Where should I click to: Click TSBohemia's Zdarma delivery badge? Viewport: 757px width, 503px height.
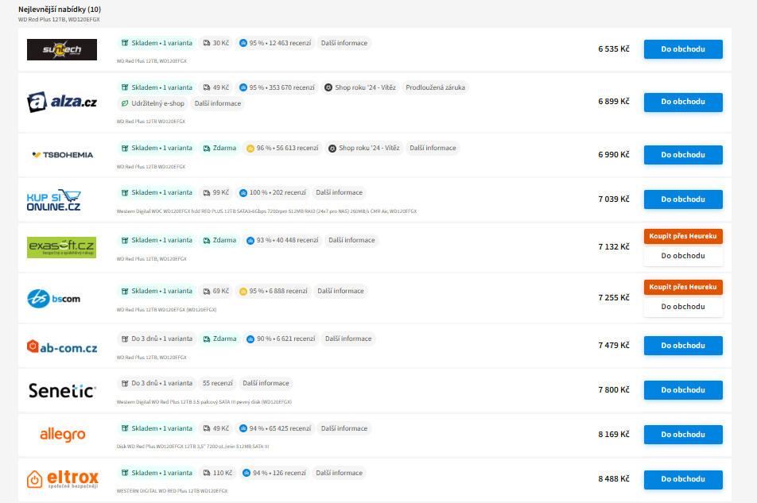pos(219,148)
